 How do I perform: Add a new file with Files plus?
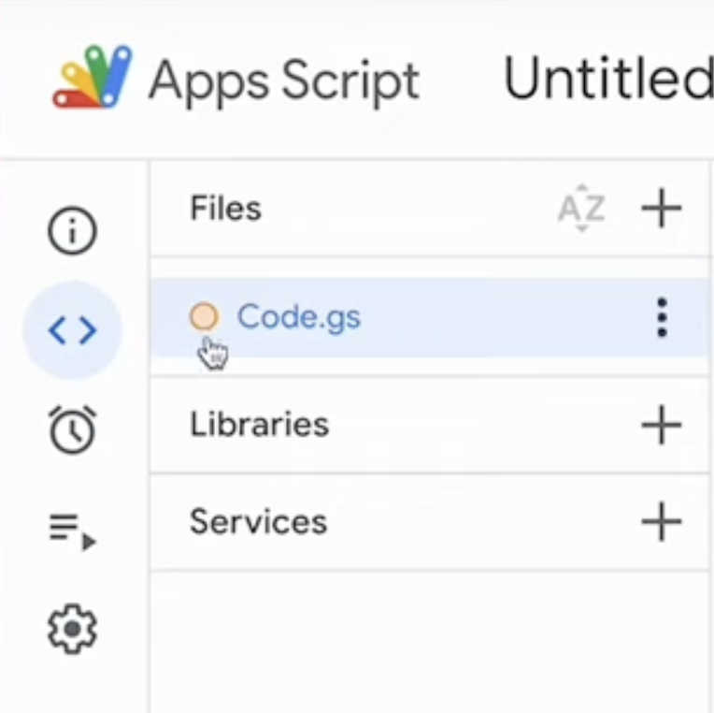pos(661,209)
